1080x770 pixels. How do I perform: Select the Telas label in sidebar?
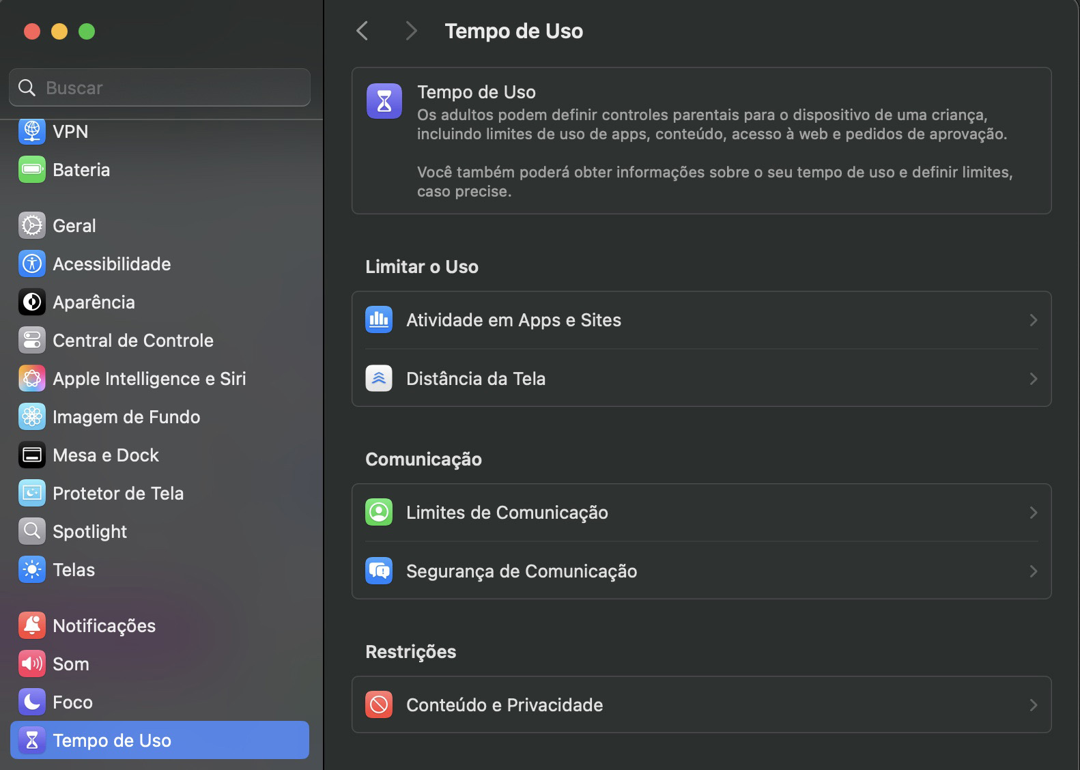[x=74, y=569]
